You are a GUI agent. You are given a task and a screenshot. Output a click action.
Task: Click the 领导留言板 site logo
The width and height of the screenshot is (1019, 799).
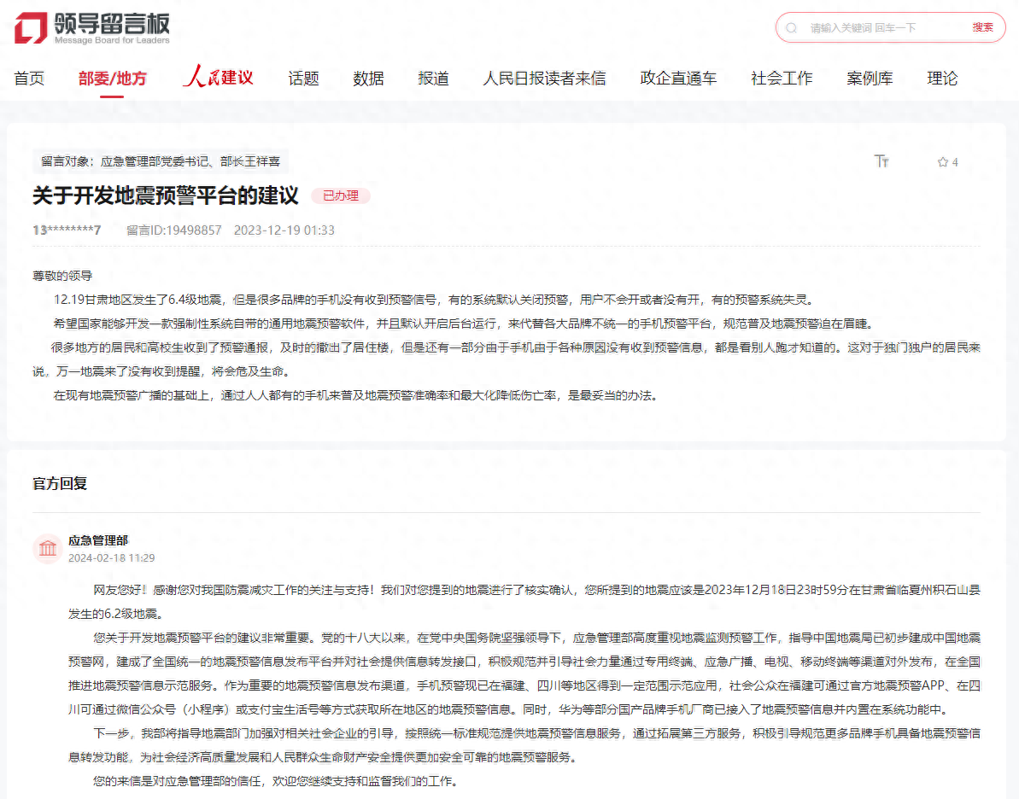(x=91, y=28)
